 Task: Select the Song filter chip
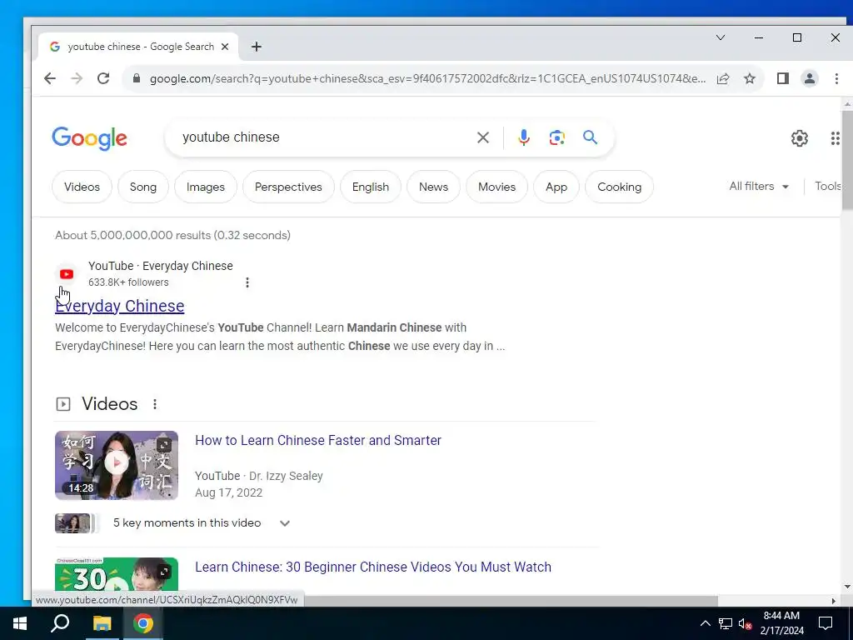tap(143, 187)
